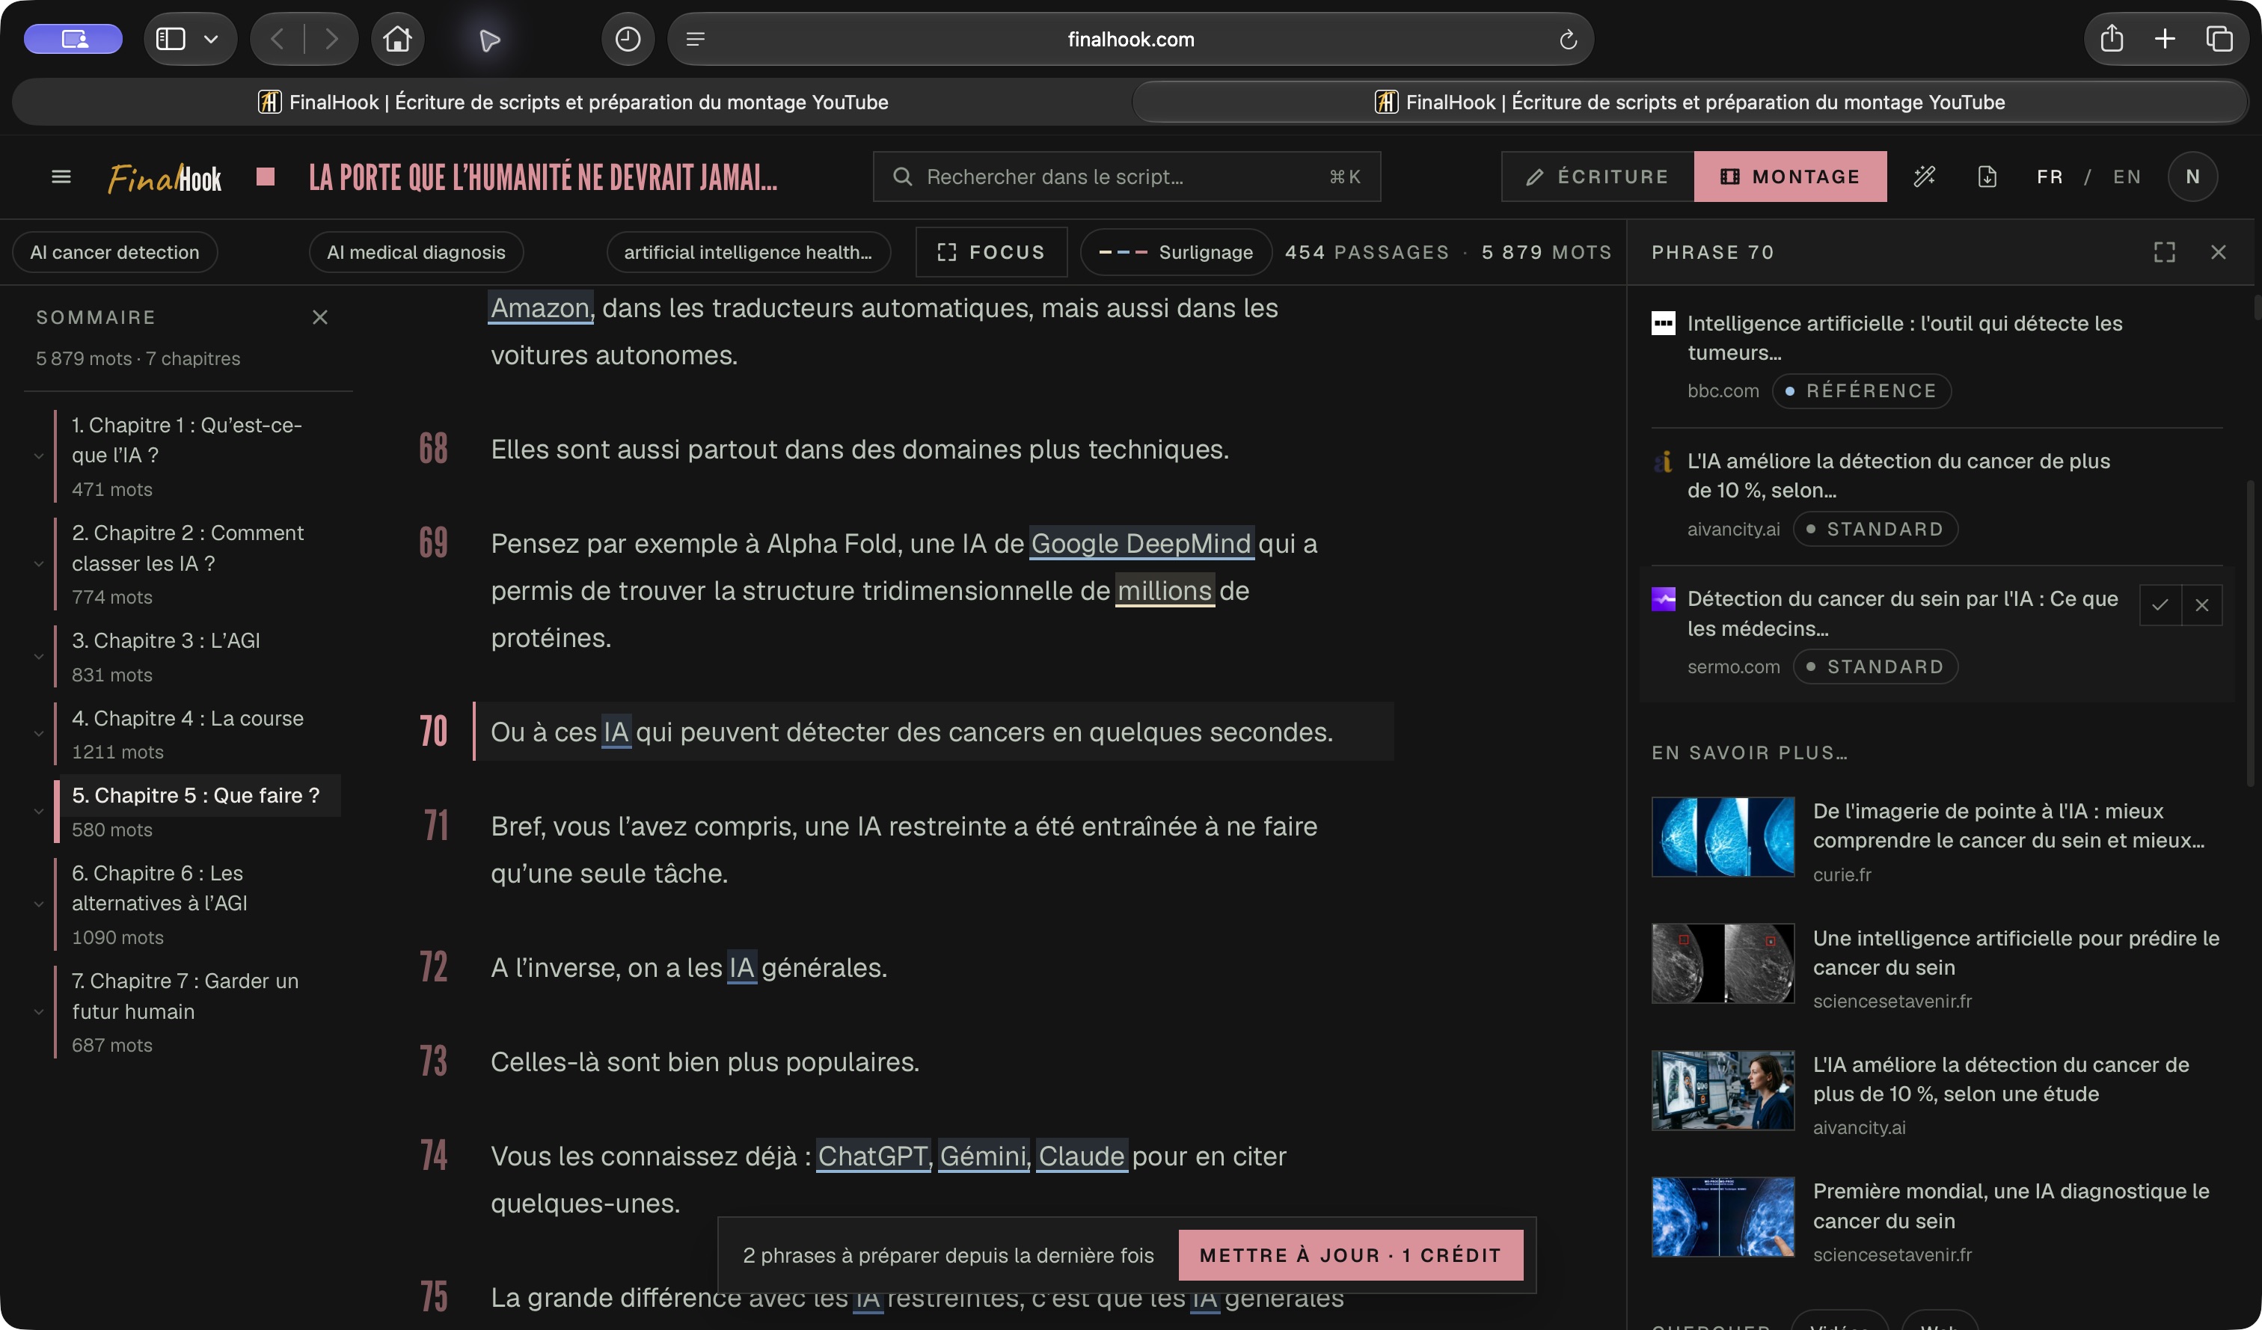Switch language to EN
Image resolution: width=2262 pixels, height=1330 pixels.
pyautogui.click(x=2127, y=177)
